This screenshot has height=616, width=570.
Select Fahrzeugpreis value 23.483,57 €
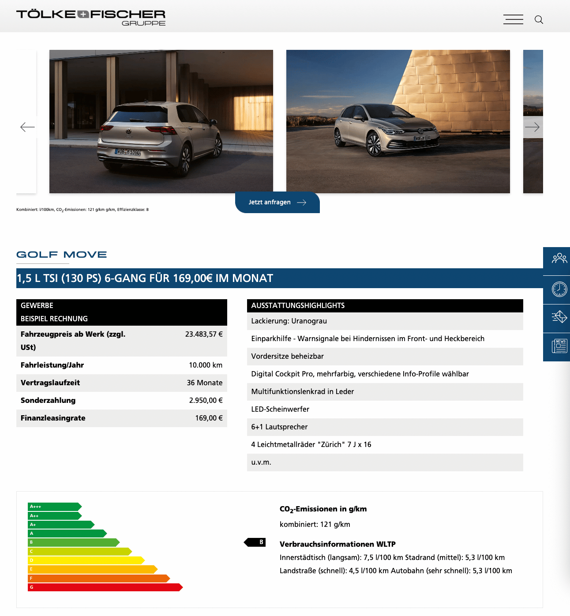pyautogui.click(x=204, y=334)
